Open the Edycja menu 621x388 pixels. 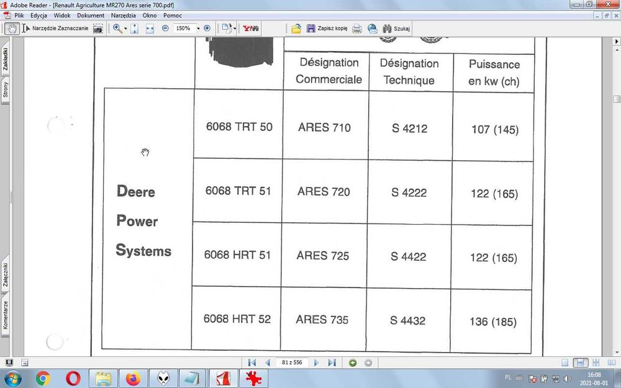pyautogui.click(x=39, y=16)
